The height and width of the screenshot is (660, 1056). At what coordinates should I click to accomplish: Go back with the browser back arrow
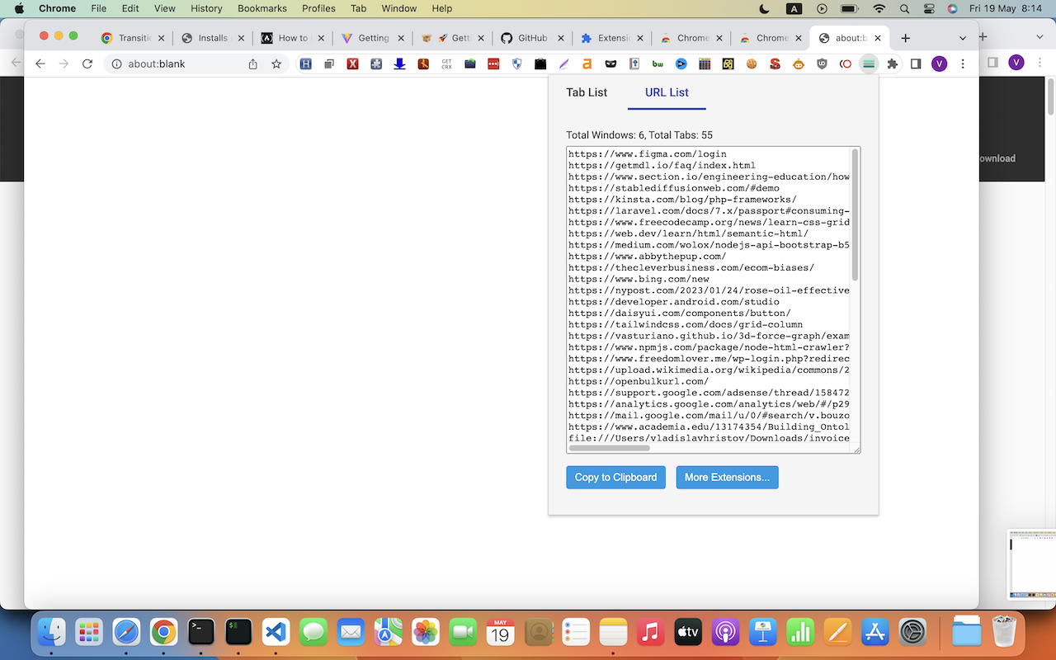pos(40,64)
